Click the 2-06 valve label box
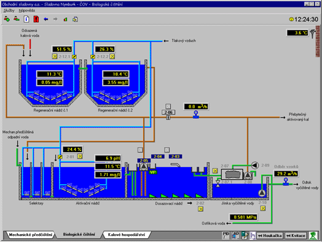322x242 pixels. [168, 112]
